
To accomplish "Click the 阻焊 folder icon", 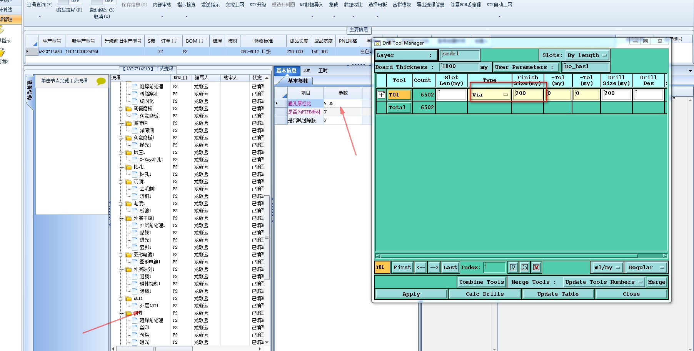I will [x=129, y=313].
